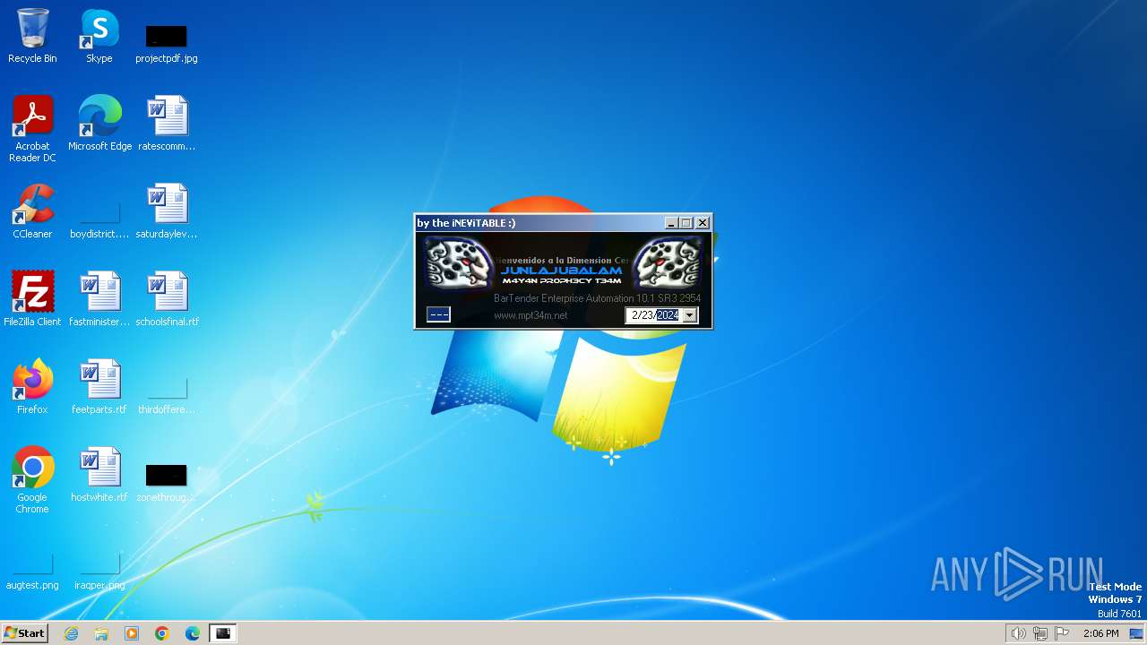The height and width of the screenshot is (645, 1147).
Task: Select the feetparts.rtf document icon
Action: (99, 387)
